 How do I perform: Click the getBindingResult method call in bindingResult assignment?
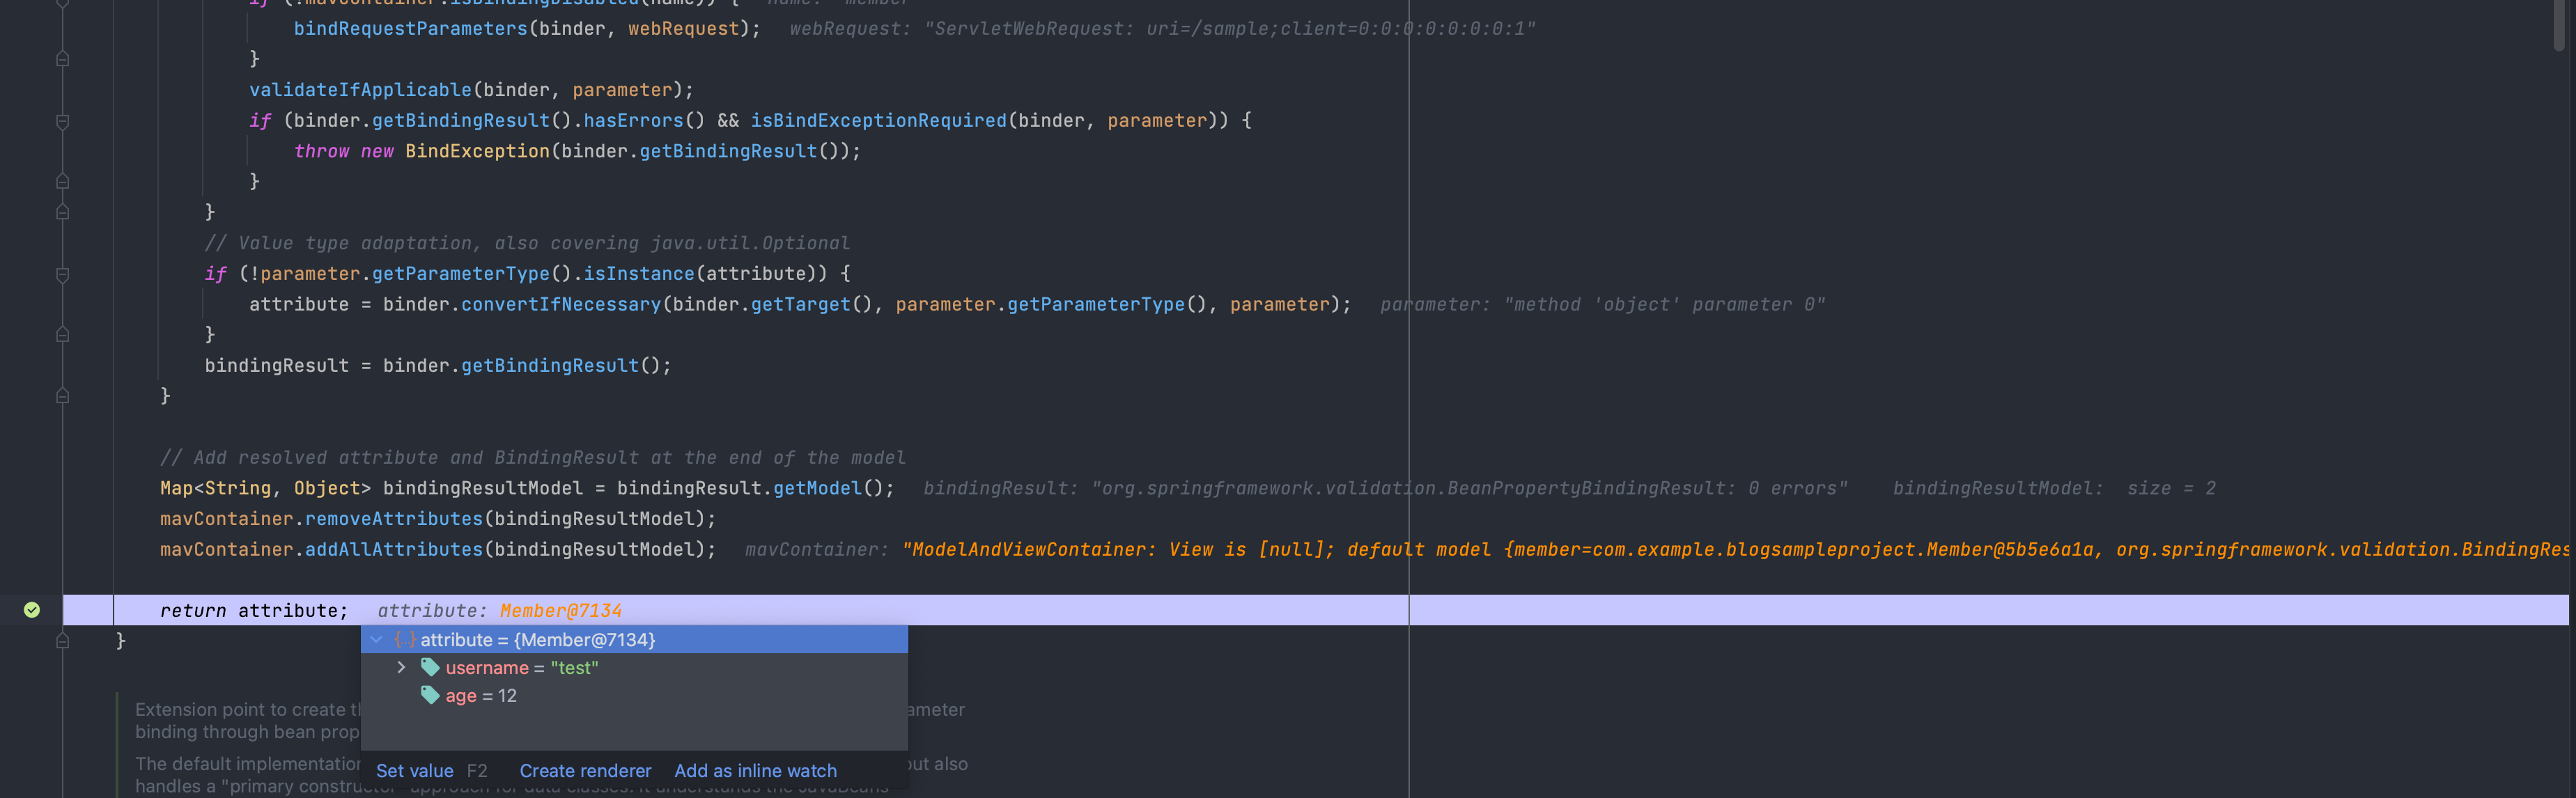(549, 366)
